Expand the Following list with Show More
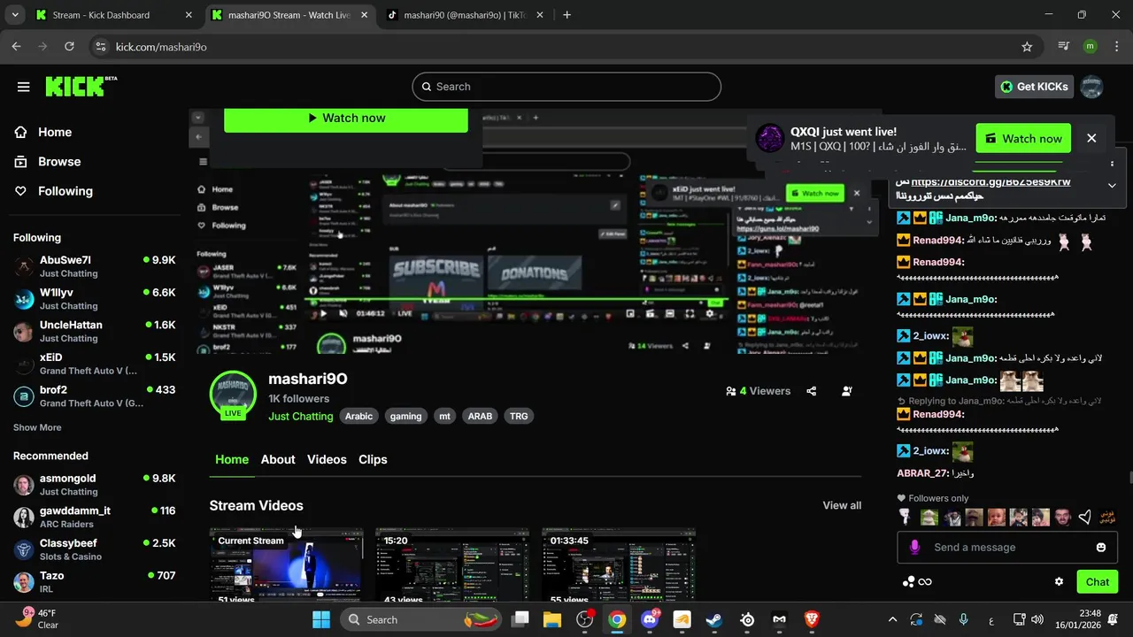The height and width of the screenshot is (637, 1133). click(x=37, y=427)
